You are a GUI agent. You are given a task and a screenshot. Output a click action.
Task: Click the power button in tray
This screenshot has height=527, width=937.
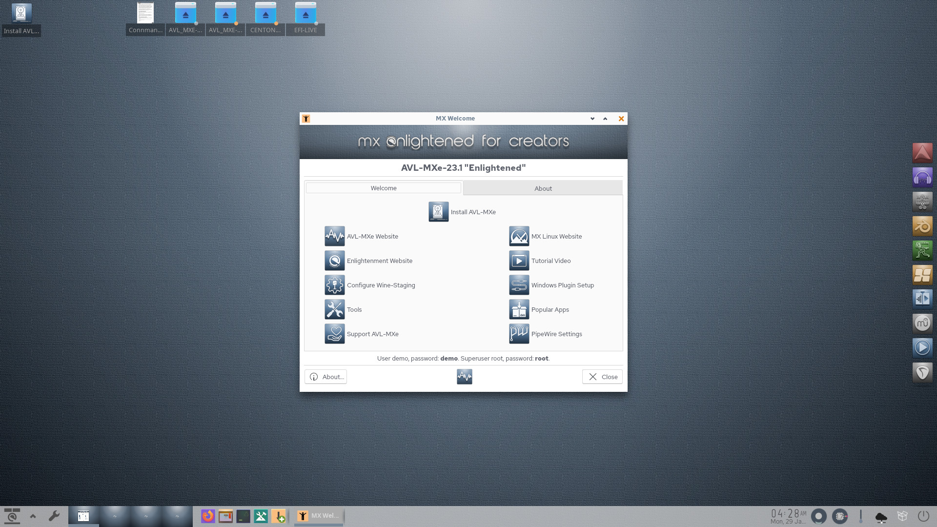pos(923,516)
